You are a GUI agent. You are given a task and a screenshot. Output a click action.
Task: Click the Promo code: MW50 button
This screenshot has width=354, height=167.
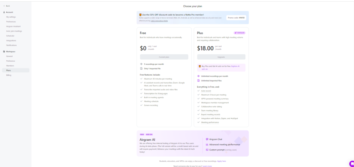[x=236, y=18]
